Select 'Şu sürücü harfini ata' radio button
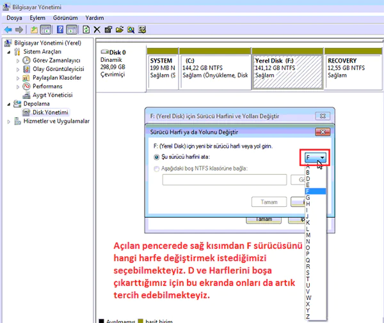 coord(157,157)
